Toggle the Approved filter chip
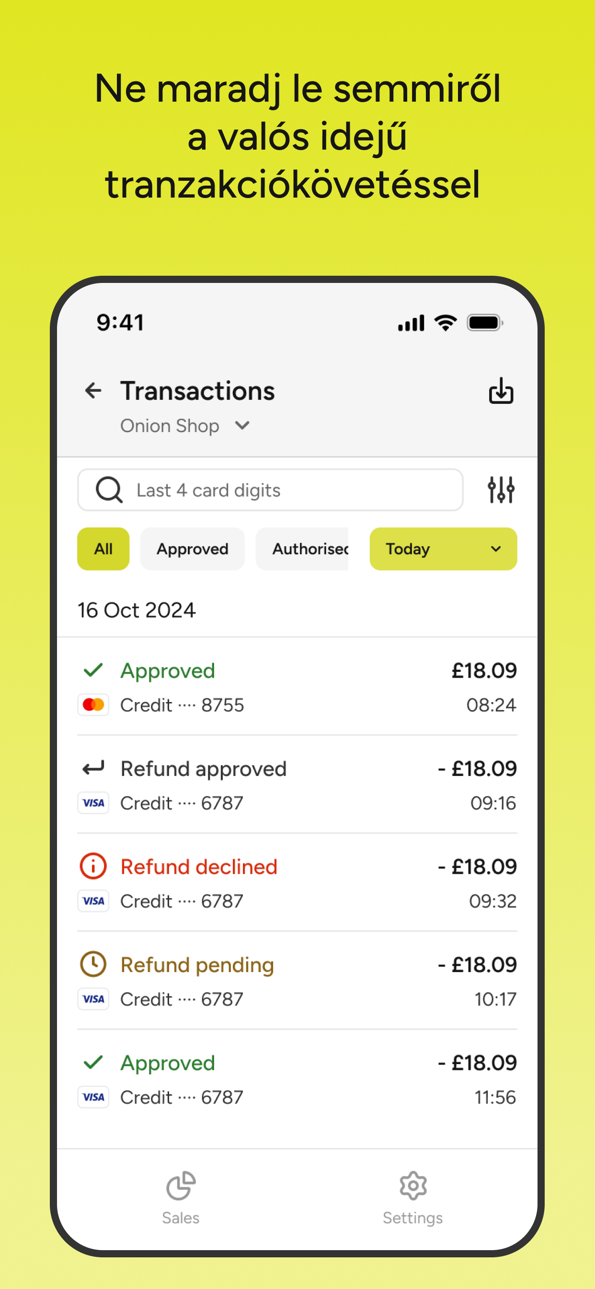This screenshot has width=595, height=1289. (x=193, y=549)
